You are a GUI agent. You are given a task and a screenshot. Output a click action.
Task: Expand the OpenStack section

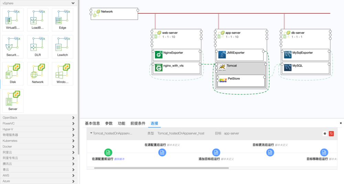(73, 118)
